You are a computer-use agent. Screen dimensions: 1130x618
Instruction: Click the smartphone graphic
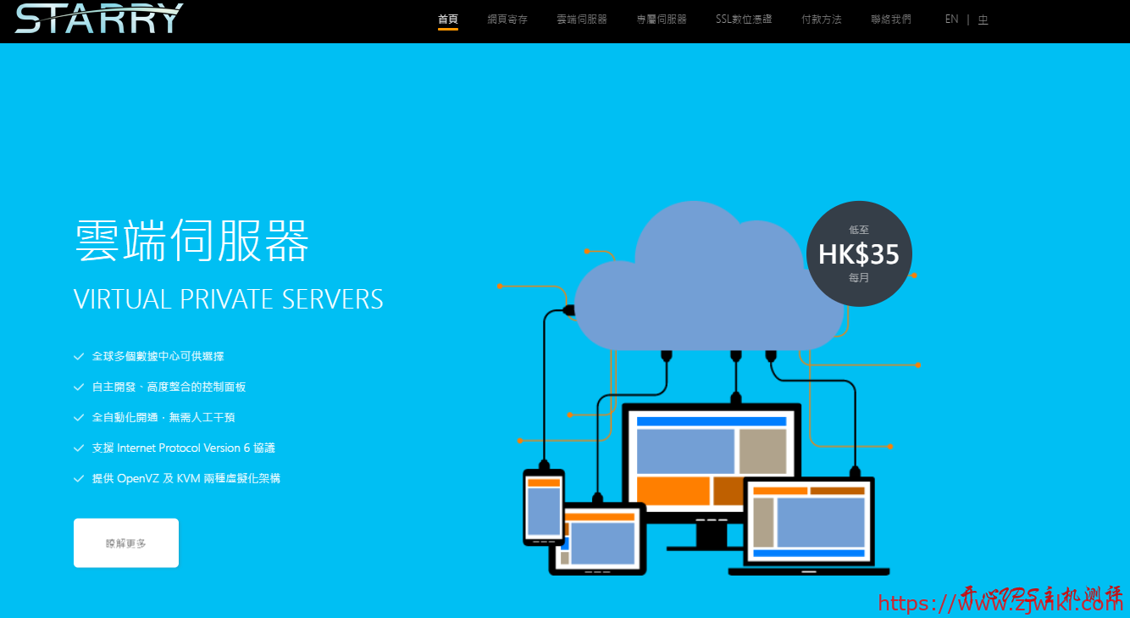(x=543, y=507)
